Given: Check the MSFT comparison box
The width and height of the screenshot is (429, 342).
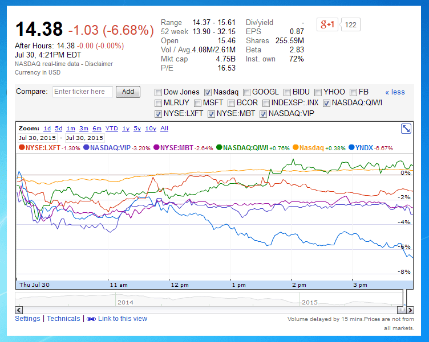Looking at the screenshot, I should [x=197, y=103].
